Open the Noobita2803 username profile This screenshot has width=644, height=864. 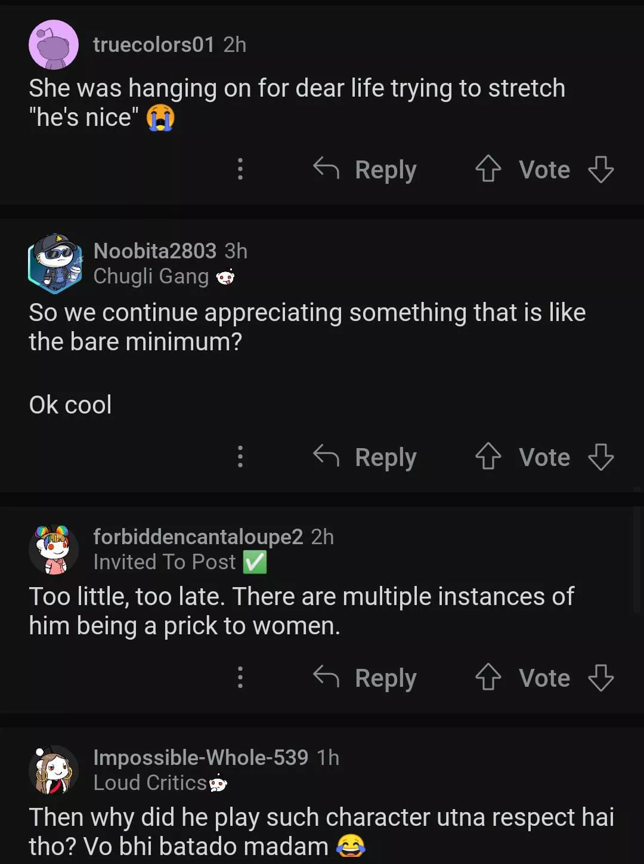point(154,251)
